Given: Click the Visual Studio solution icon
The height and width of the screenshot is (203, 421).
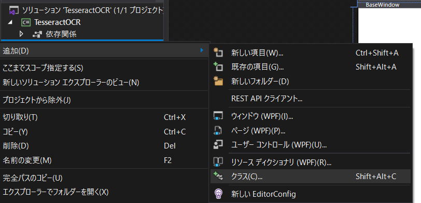Looking at the screenshot, I should [13, 11].
